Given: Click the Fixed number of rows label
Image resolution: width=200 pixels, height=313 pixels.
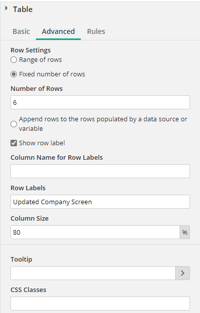Looking at the screenshot, I should click(x=52, y=74).
